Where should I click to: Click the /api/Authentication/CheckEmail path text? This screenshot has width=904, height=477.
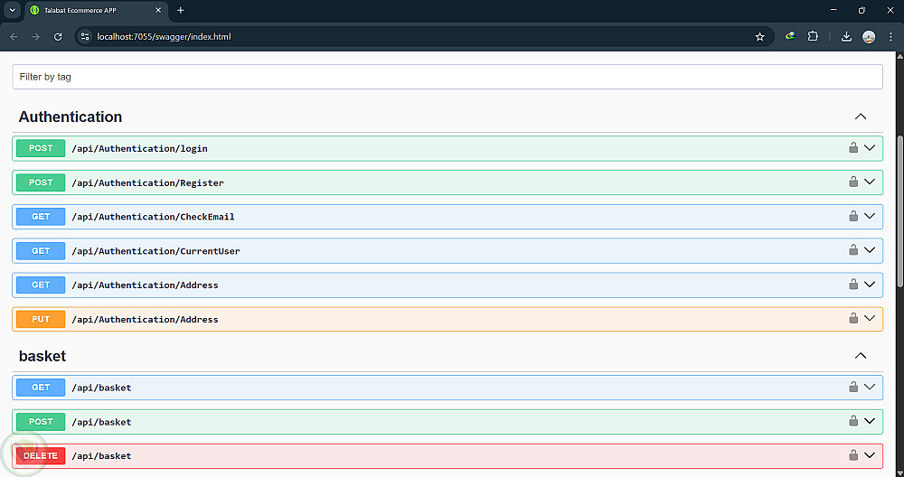(x=153, y=217)
